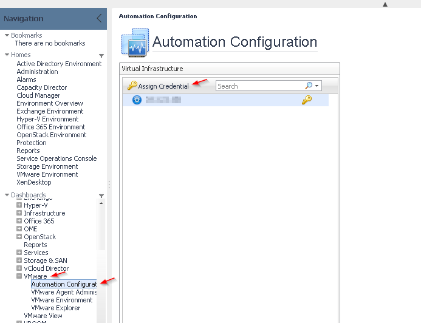Click the Assign Credential key icon
Viewport: 421px width, 323px height.
click(132, 86)
